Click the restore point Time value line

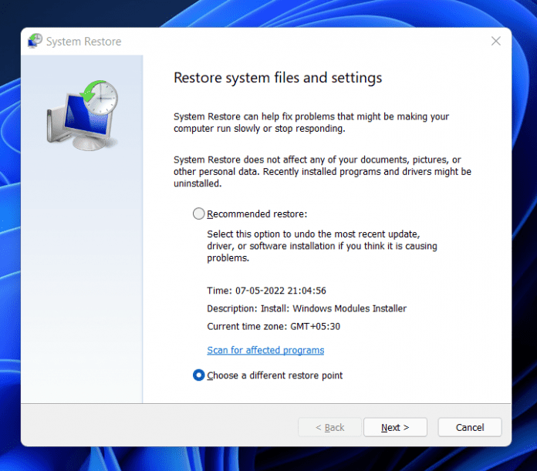click(x=266, y=291)
